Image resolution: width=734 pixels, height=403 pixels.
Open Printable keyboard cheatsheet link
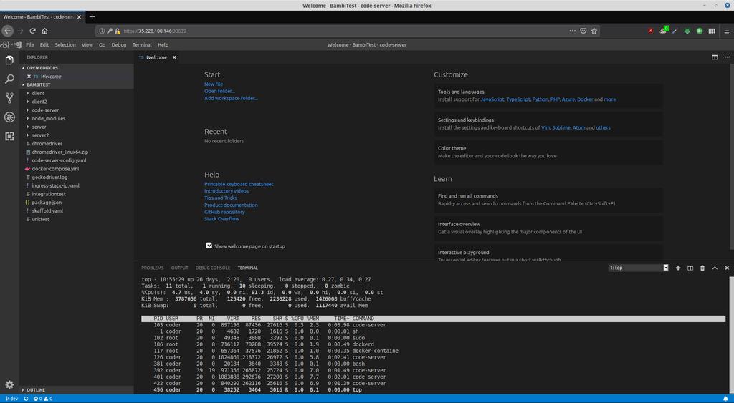[x=239, y=184]
